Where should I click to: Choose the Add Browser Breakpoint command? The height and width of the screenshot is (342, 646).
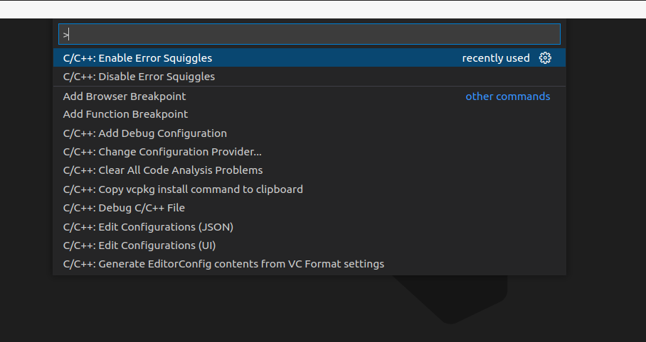125,96
